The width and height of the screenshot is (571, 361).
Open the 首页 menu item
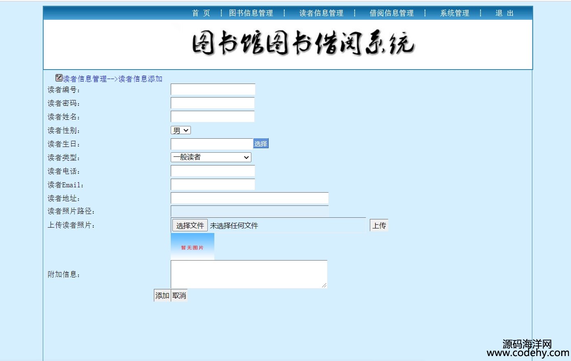201,13
